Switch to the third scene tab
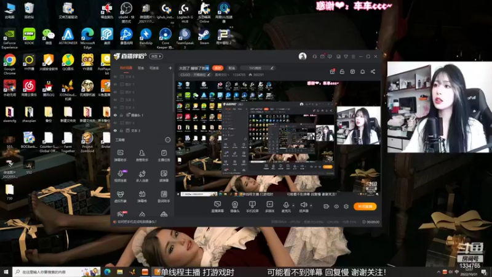 pos(154,68)
